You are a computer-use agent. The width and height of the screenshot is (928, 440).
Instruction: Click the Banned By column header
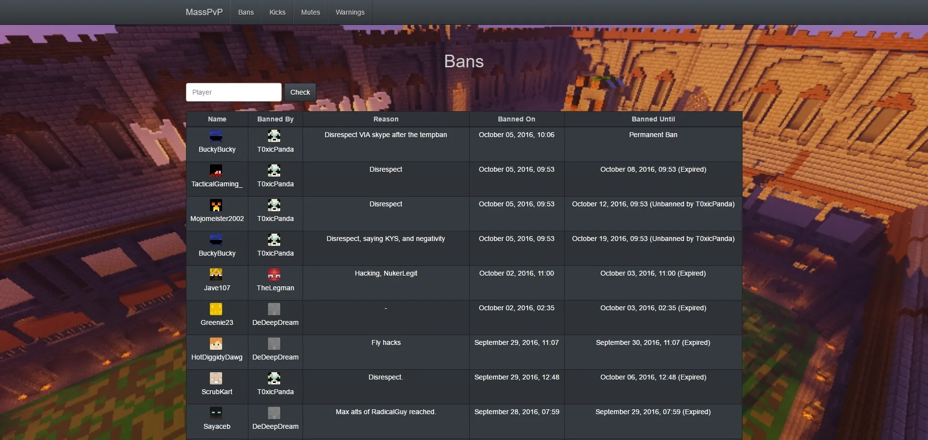pyautogui.click(x=275, y=119)
